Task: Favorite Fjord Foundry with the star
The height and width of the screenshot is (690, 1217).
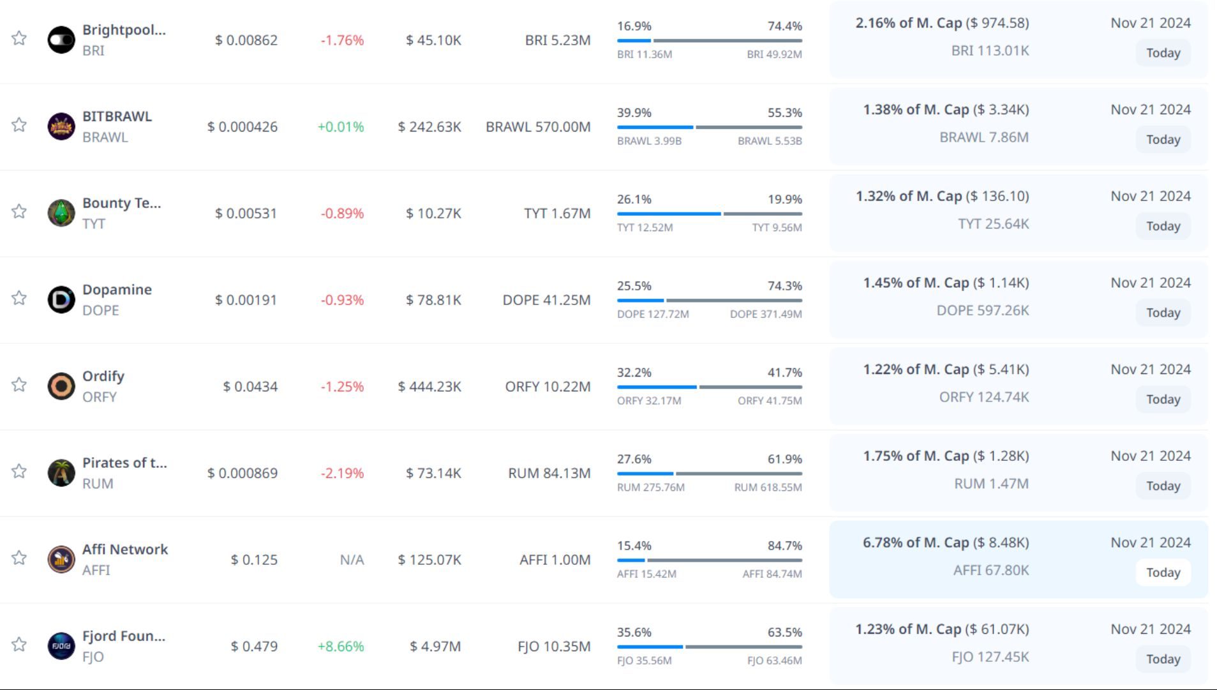Action: (x=19, y=645)
